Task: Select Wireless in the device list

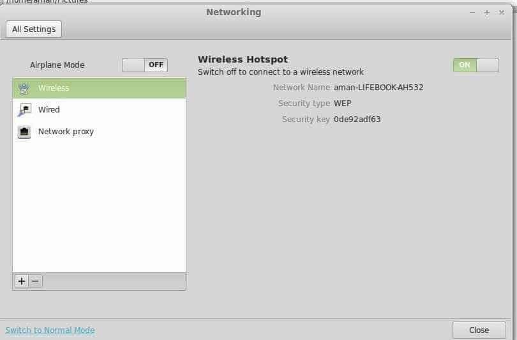Action: click(99, 88)
